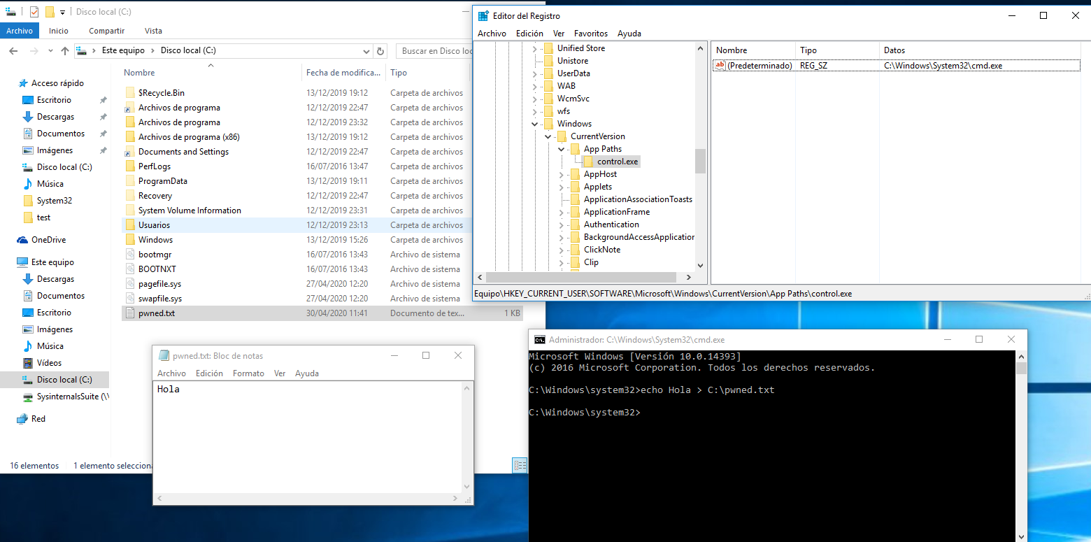Select the pagefile.sys file

tap(159, 284)
